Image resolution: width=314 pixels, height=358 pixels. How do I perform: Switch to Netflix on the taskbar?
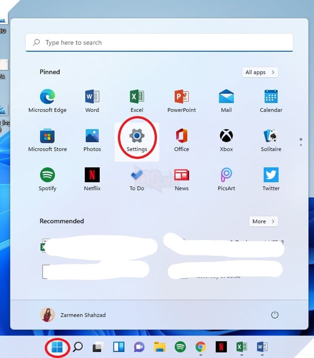pyautogui.click(x=221, y=347)
